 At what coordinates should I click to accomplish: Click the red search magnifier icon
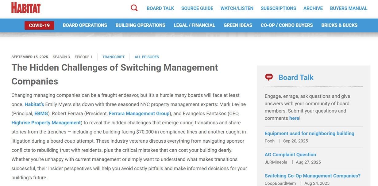pos(134,8)
